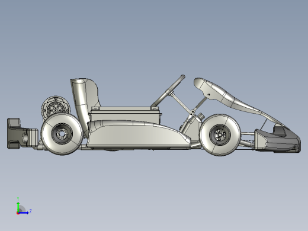This screenshot has width=308, height=231.
Task: Select the rear wheel hub center
Action: [62, 133]
